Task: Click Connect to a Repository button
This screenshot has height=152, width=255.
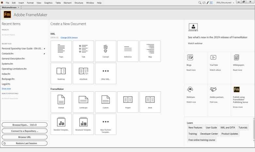Action: pyautogui.click(x=24, y=131)
